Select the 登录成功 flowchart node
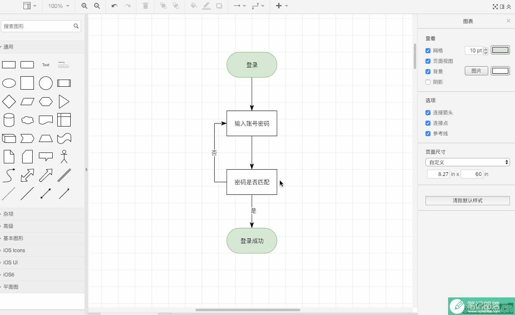Image resolution: width=515 pixels, height=315 pixels. coord(252,241)
